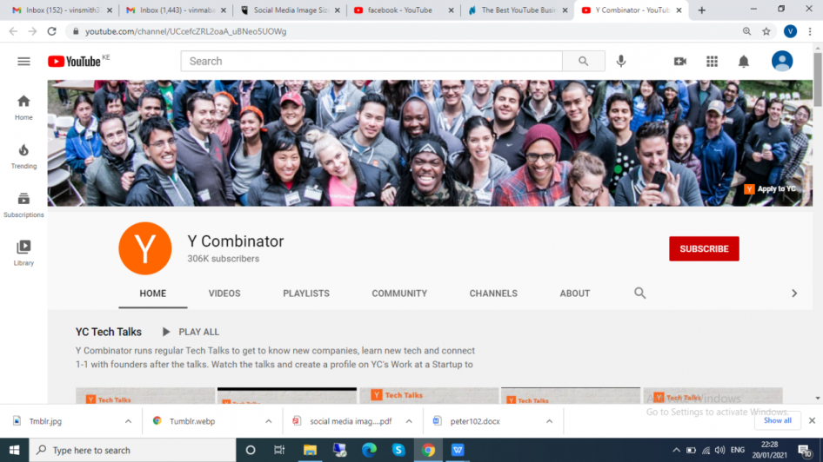Open the notifications bell
Image resolution: width=823 pixels, height=462 pixels.
tap(744, 62)
